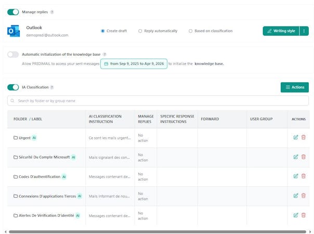Enable Automatic initialization of knowledge base
Screen dimensions: 314x234
(13, 54)
